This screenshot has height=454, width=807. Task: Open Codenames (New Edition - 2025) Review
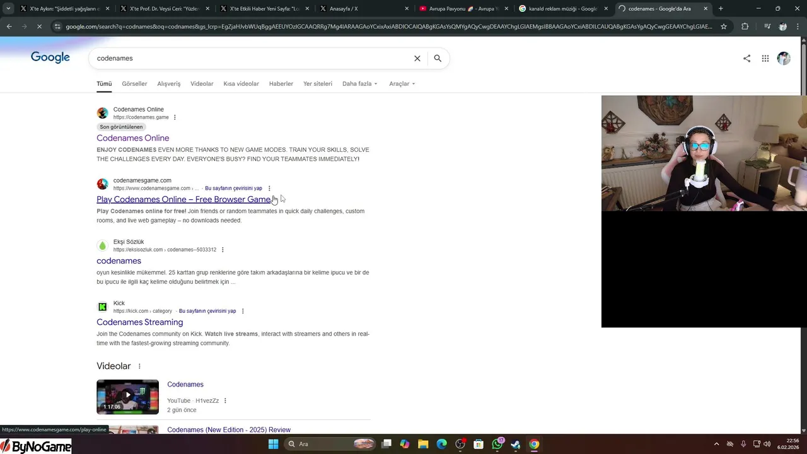pyautogui.click(x=229, y=429)
